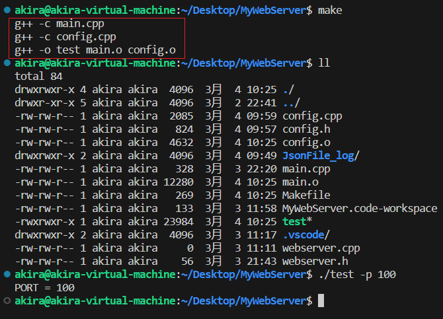Click the blue command decoration circle beside ./test

click(x=6, y=274)
